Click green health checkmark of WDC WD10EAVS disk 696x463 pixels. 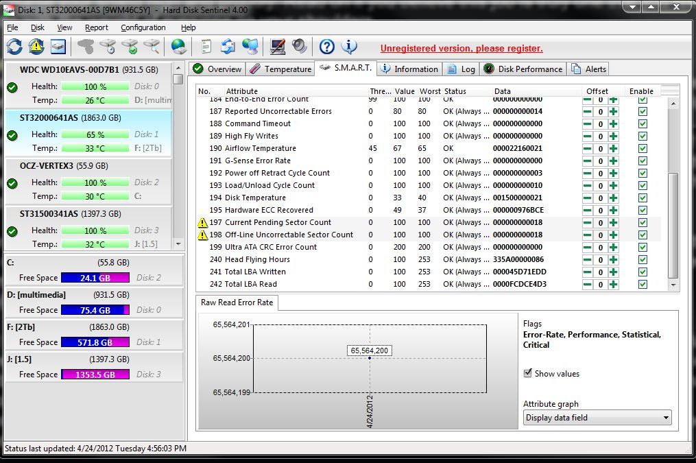pyautogui.click(x=12, y=87)
